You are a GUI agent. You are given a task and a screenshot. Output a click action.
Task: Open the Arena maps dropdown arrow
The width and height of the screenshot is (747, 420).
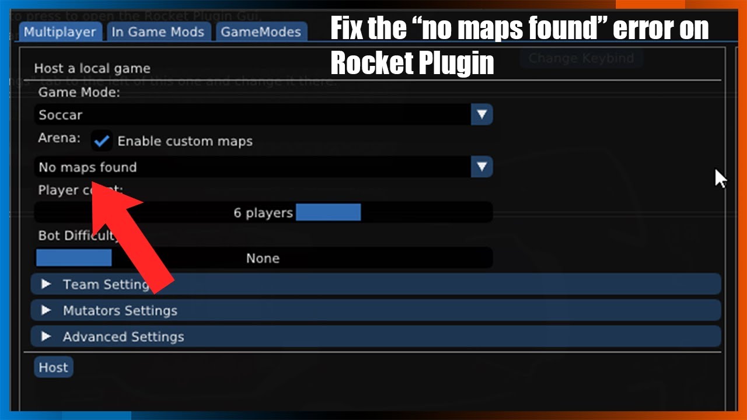point(481,167)
